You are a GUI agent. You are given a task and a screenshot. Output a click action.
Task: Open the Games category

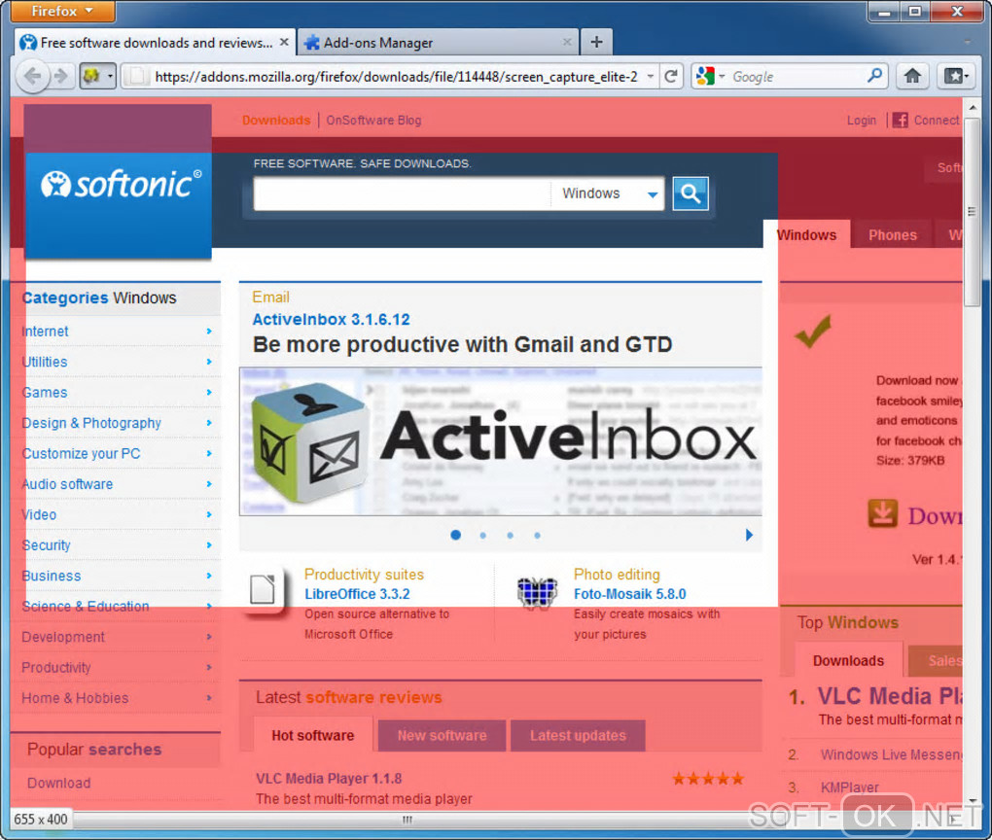(x=45, y=392)
